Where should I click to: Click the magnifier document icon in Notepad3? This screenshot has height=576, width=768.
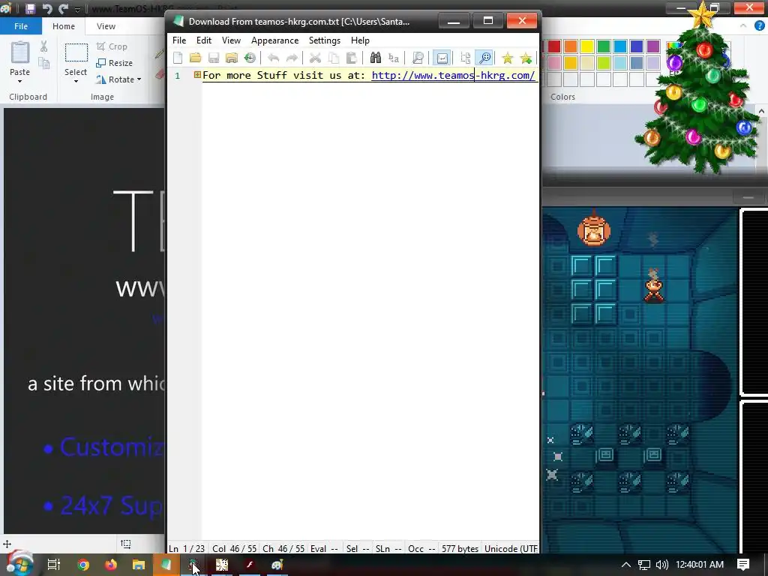coord(418,58)
